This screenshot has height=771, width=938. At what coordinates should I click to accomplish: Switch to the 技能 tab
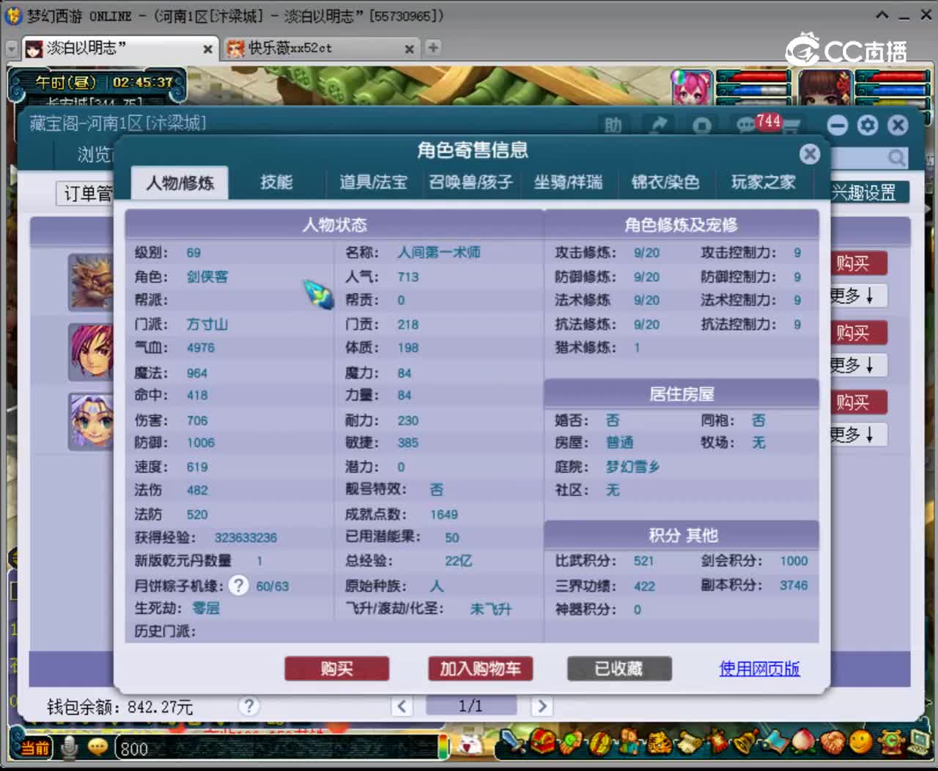click(x=276, y=182)
